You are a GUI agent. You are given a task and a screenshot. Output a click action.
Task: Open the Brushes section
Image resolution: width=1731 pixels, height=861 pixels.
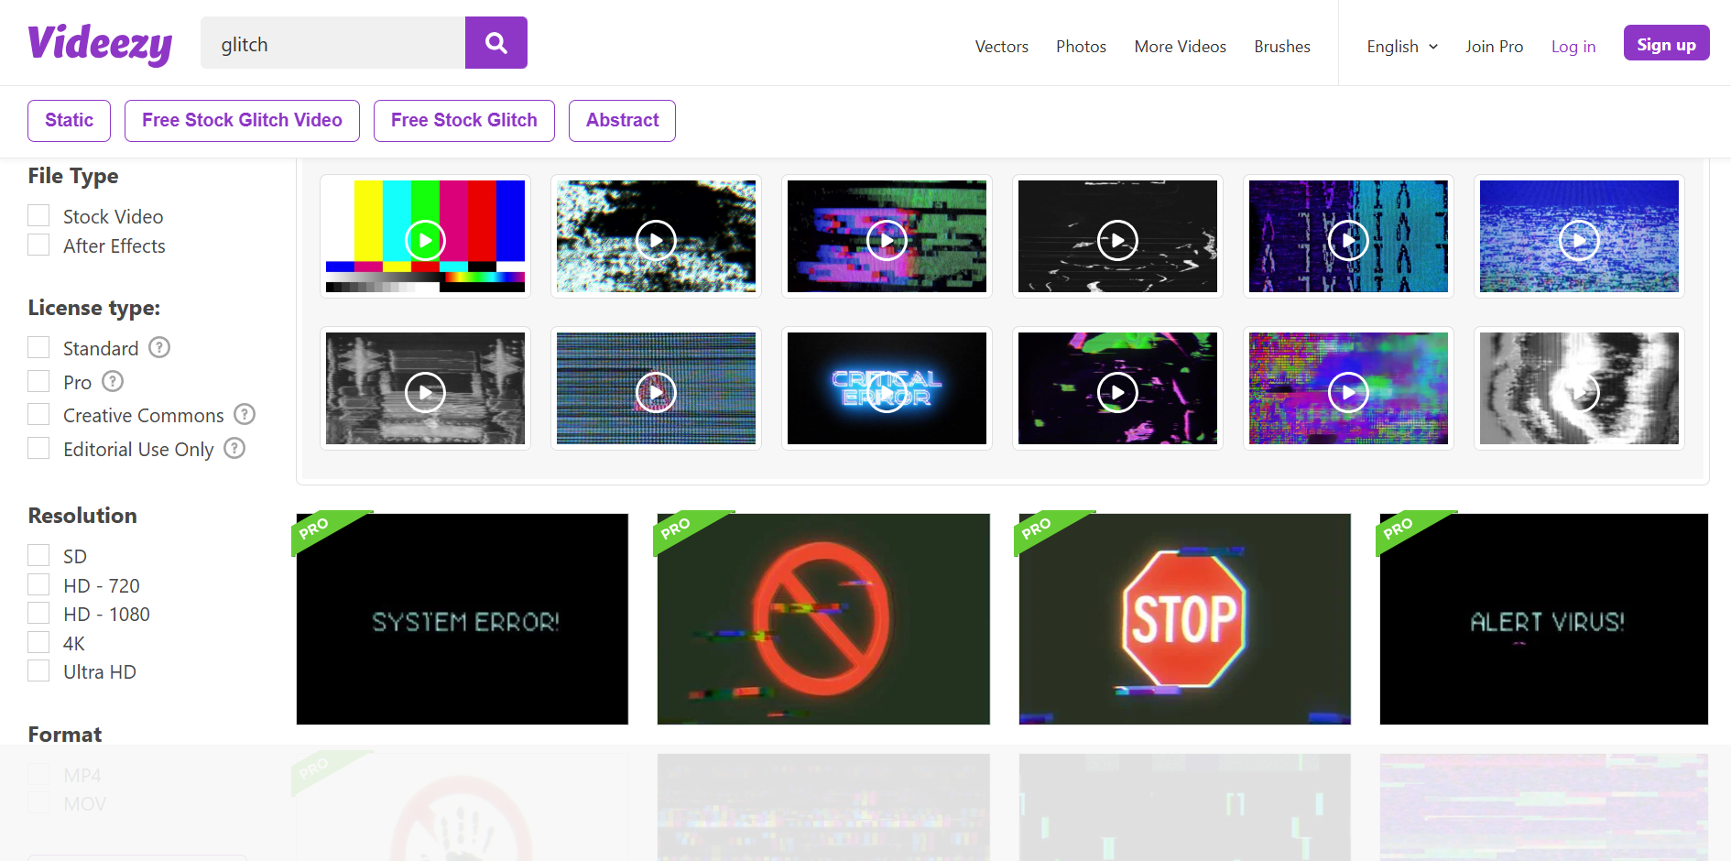(1281, 46)
